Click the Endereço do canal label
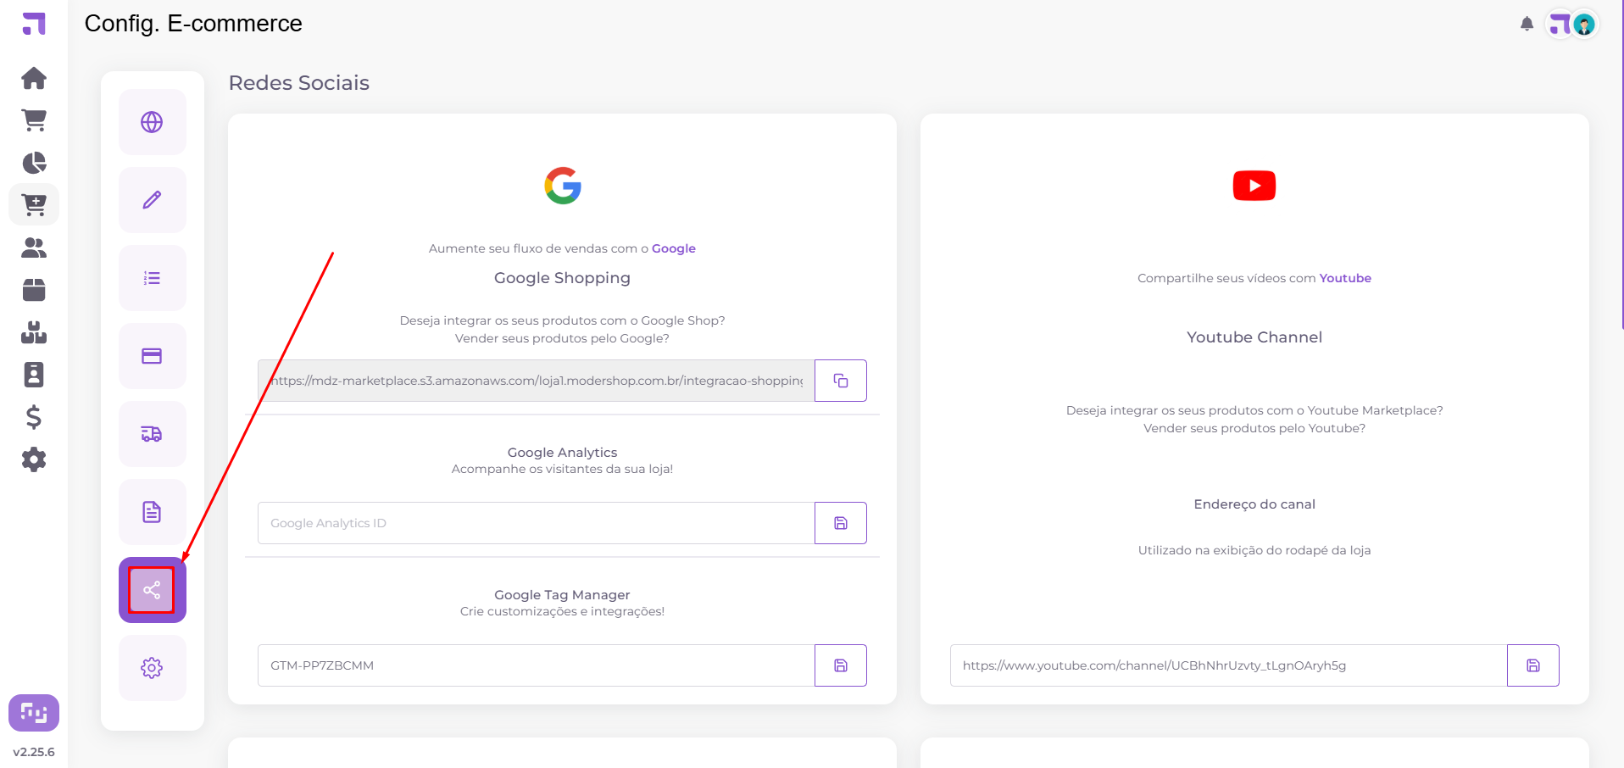 click(x=1254, y=504)
